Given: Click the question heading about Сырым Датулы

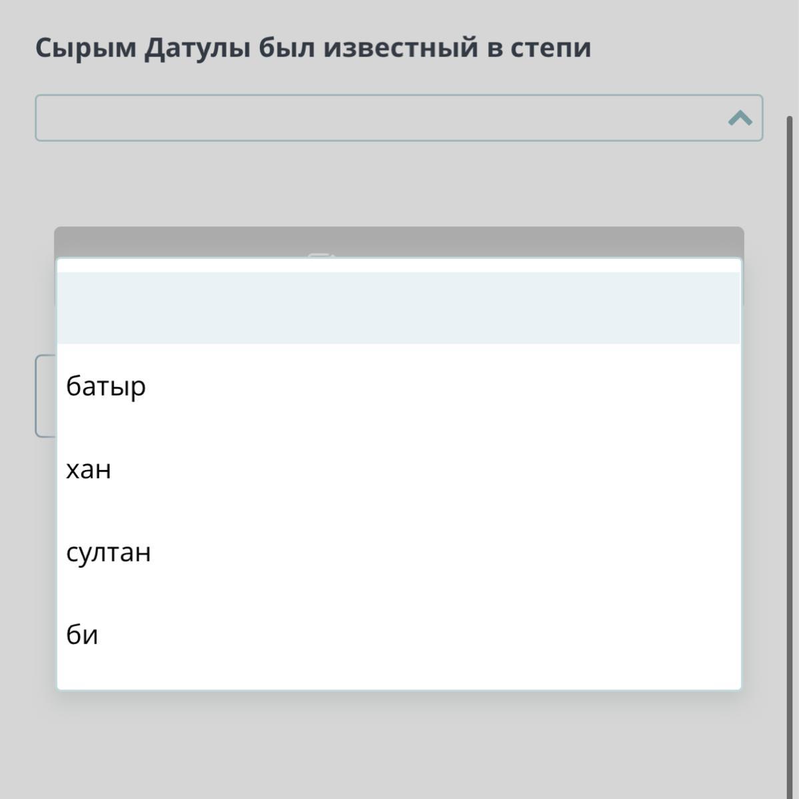Looking at the screenshot, I should click(313, 48).
